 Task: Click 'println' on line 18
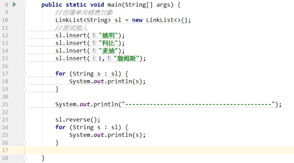pyautogui.click(x=120, y=81)
